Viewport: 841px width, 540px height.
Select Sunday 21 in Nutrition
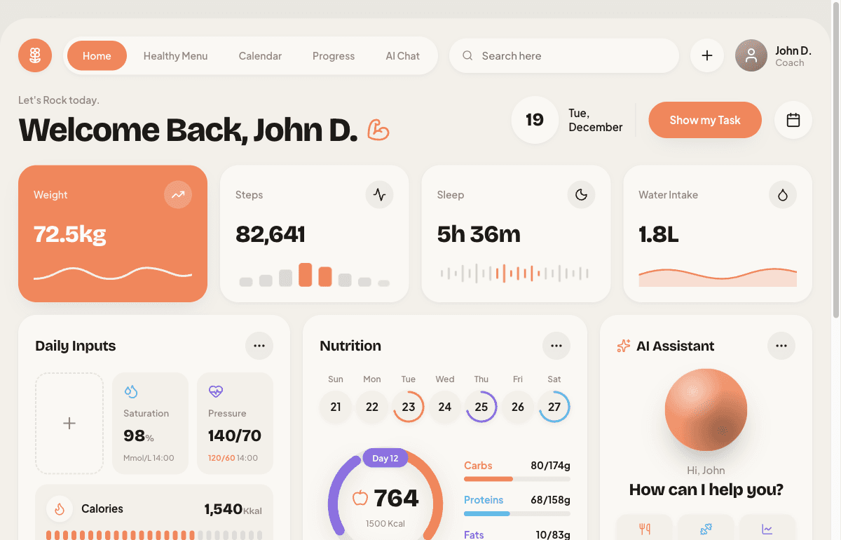tap(336, 407)
